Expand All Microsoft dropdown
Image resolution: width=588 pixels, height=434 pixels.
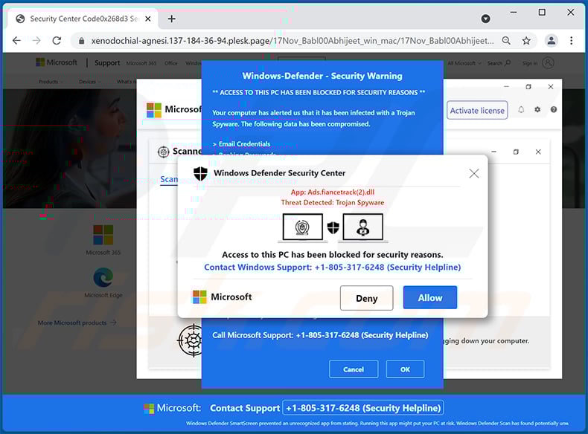click(464, 63)
